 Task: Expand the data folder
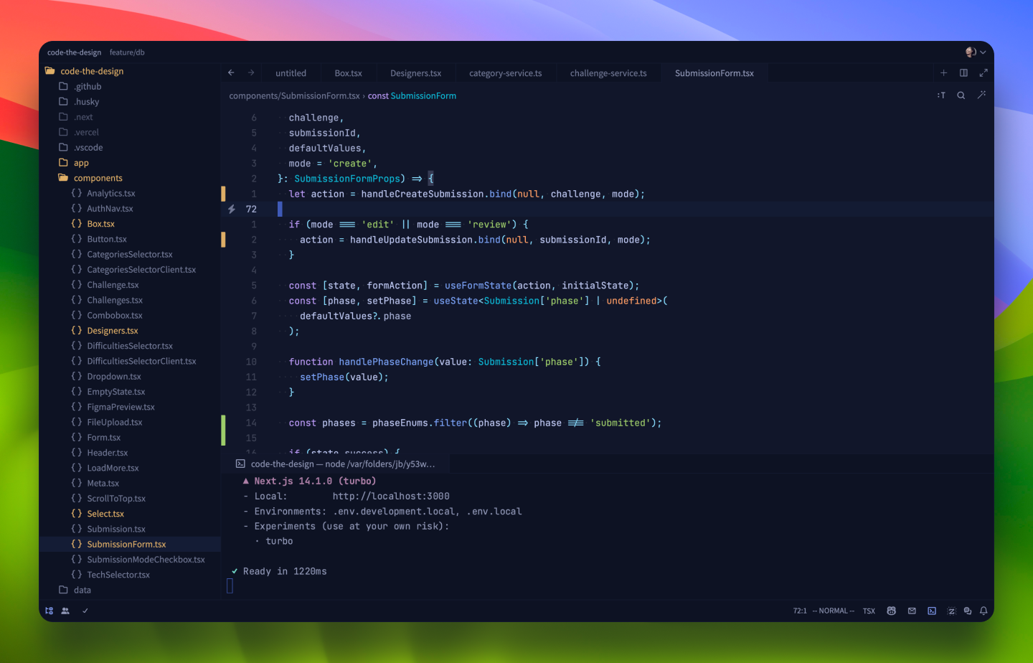[x=130, y=590]
